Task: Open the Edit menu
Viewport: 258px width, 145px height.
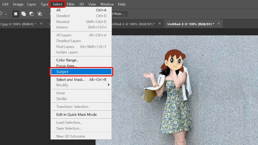Action: pos(5,4)
